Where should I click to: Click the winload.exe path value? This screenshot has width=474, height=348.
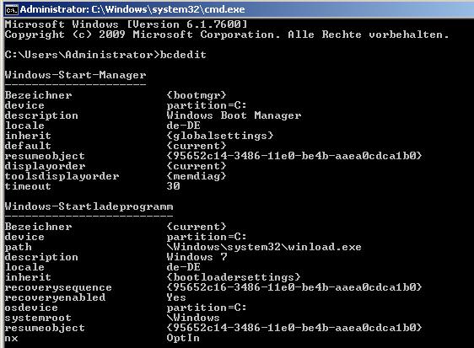click(264, 247)
